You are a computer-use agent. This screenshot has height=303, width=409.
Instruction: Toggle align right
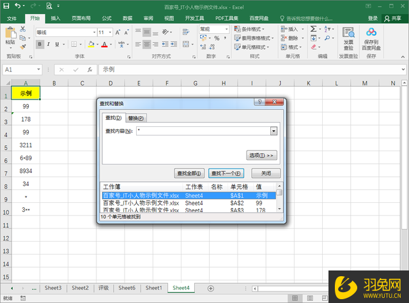pyautogui.click(x=155, y=45)
